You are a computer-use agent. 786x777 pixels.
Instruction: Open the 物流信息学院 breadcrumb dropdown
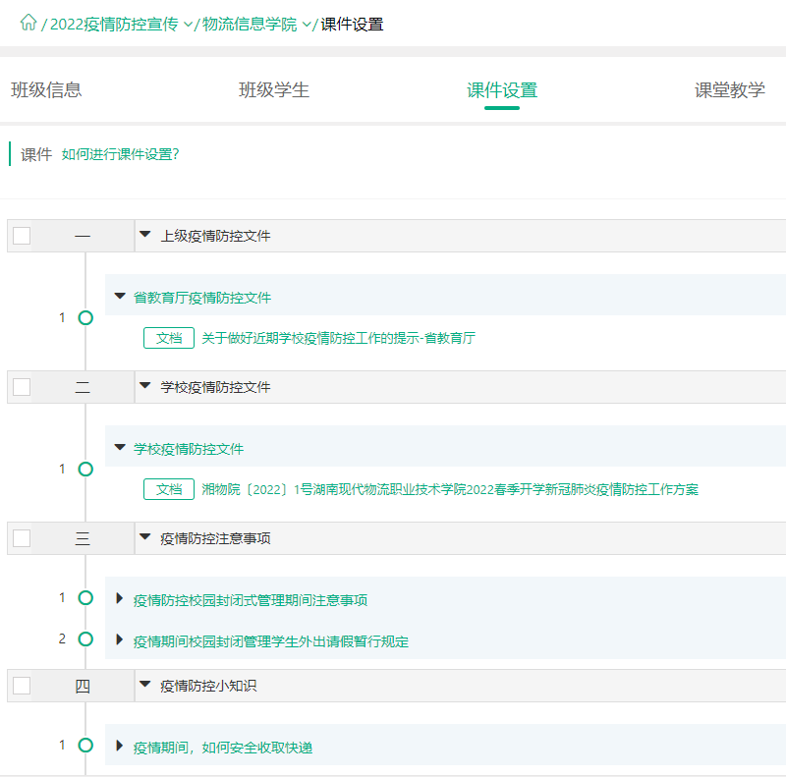(307, 25)
